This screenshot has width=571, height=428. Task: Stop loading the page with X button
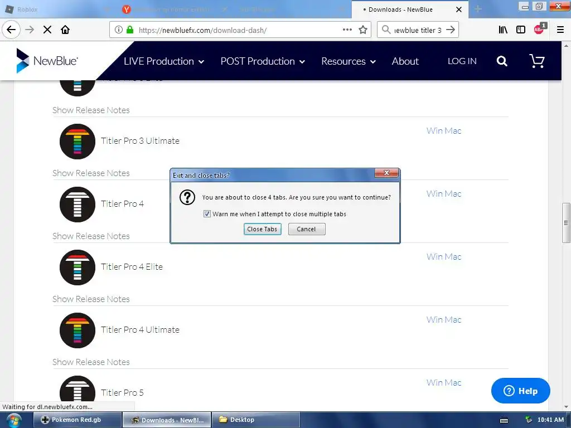pyautogui.click(x=47, y=30)
